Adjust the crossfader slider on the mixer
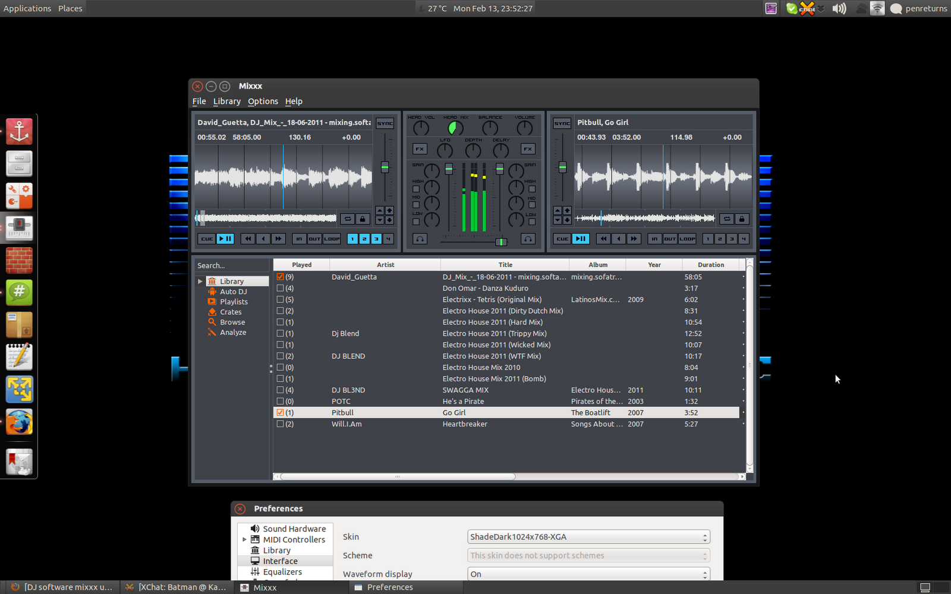Viewport: 951px width, 594px height. pos(501,242)
